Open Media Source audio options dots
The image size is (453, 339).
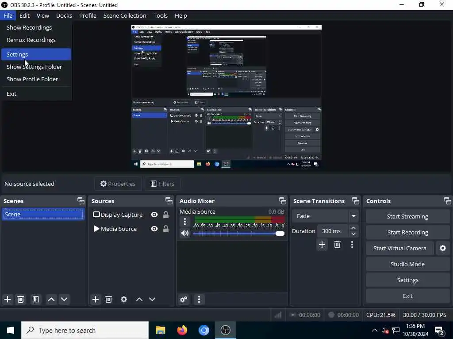185,222
